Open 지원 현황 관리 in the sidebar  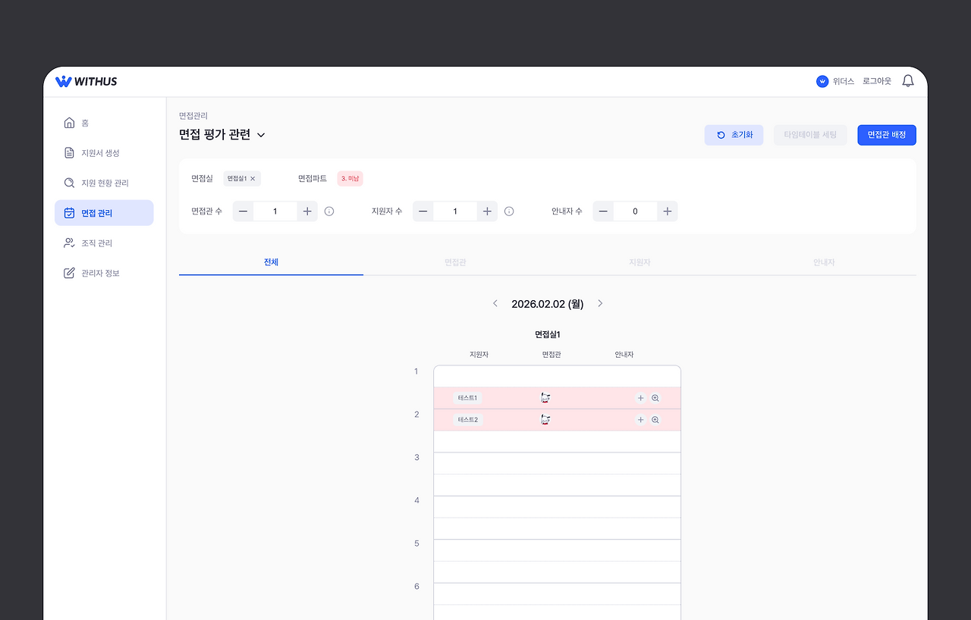104,183
